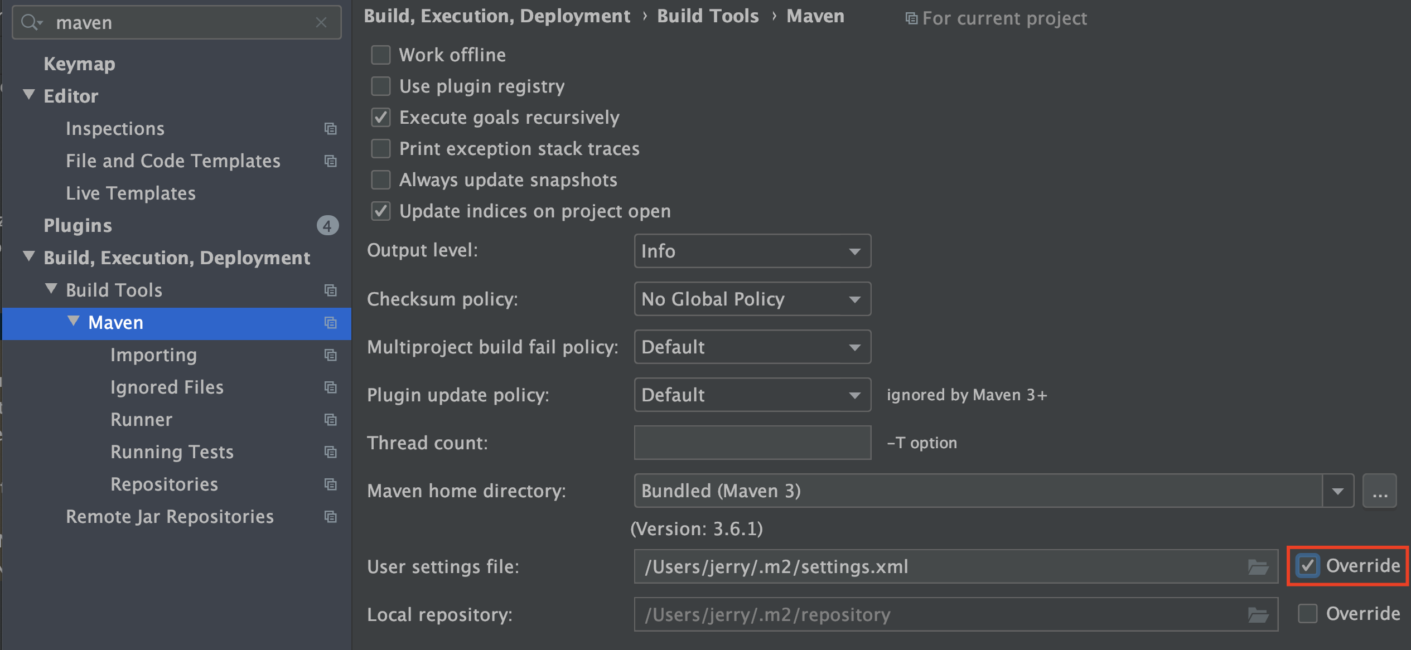This screenshot has height=650, width=1411.
Task: Click project-level icon next to Repositories
Action: tap(331, 484)
